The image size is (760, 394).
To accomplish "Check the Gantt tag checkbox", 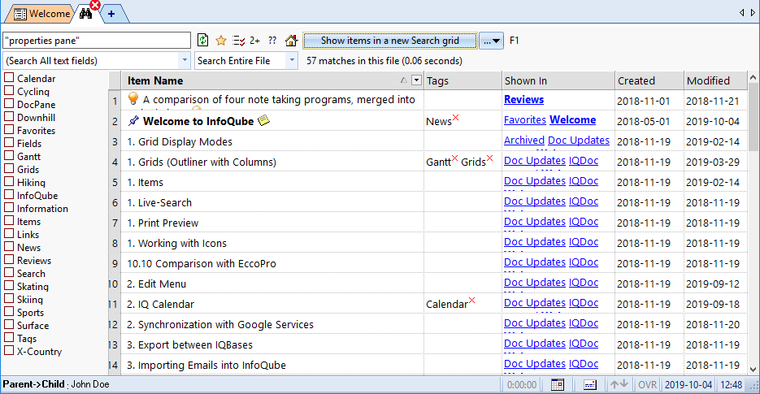I will click(x=9, y=155).
